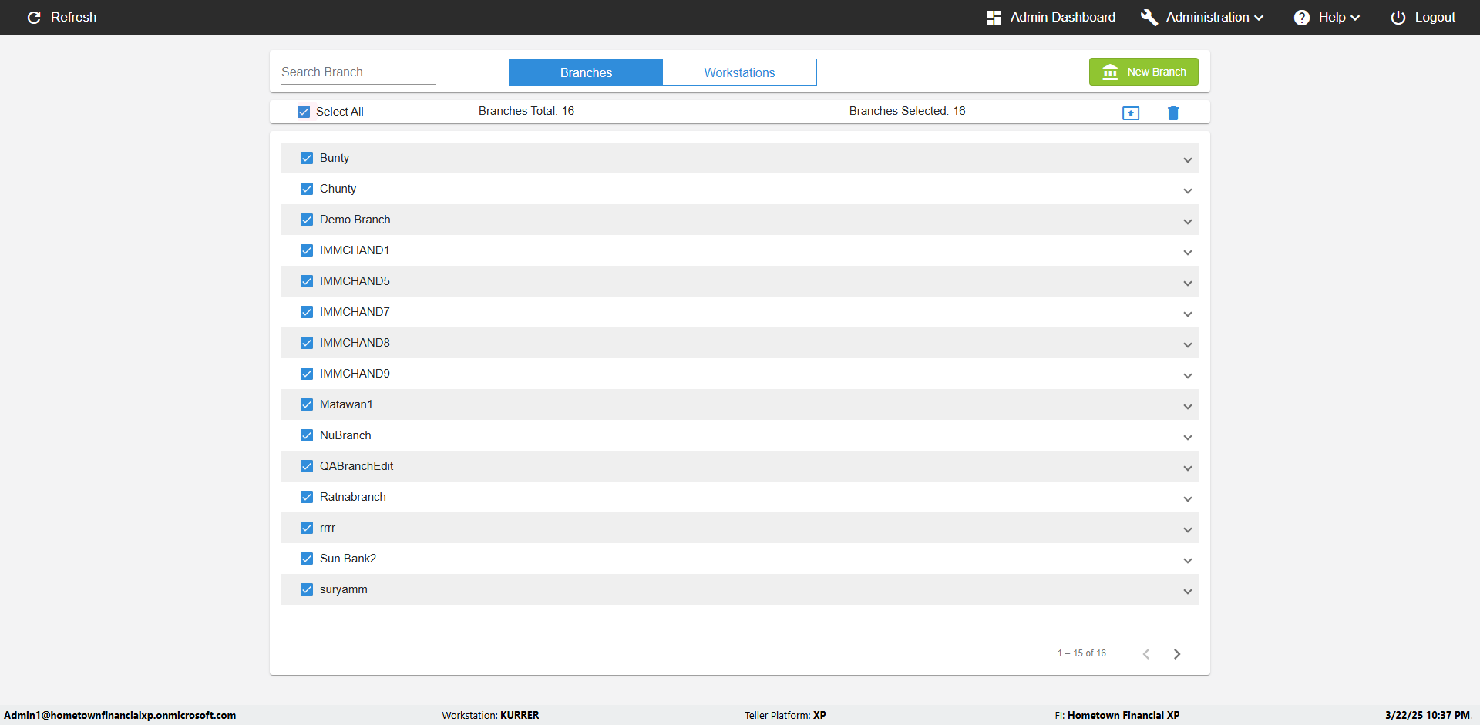Expand the rrrr row chevron
Screen dimensions: 1480x725
tap(1188, 530)
